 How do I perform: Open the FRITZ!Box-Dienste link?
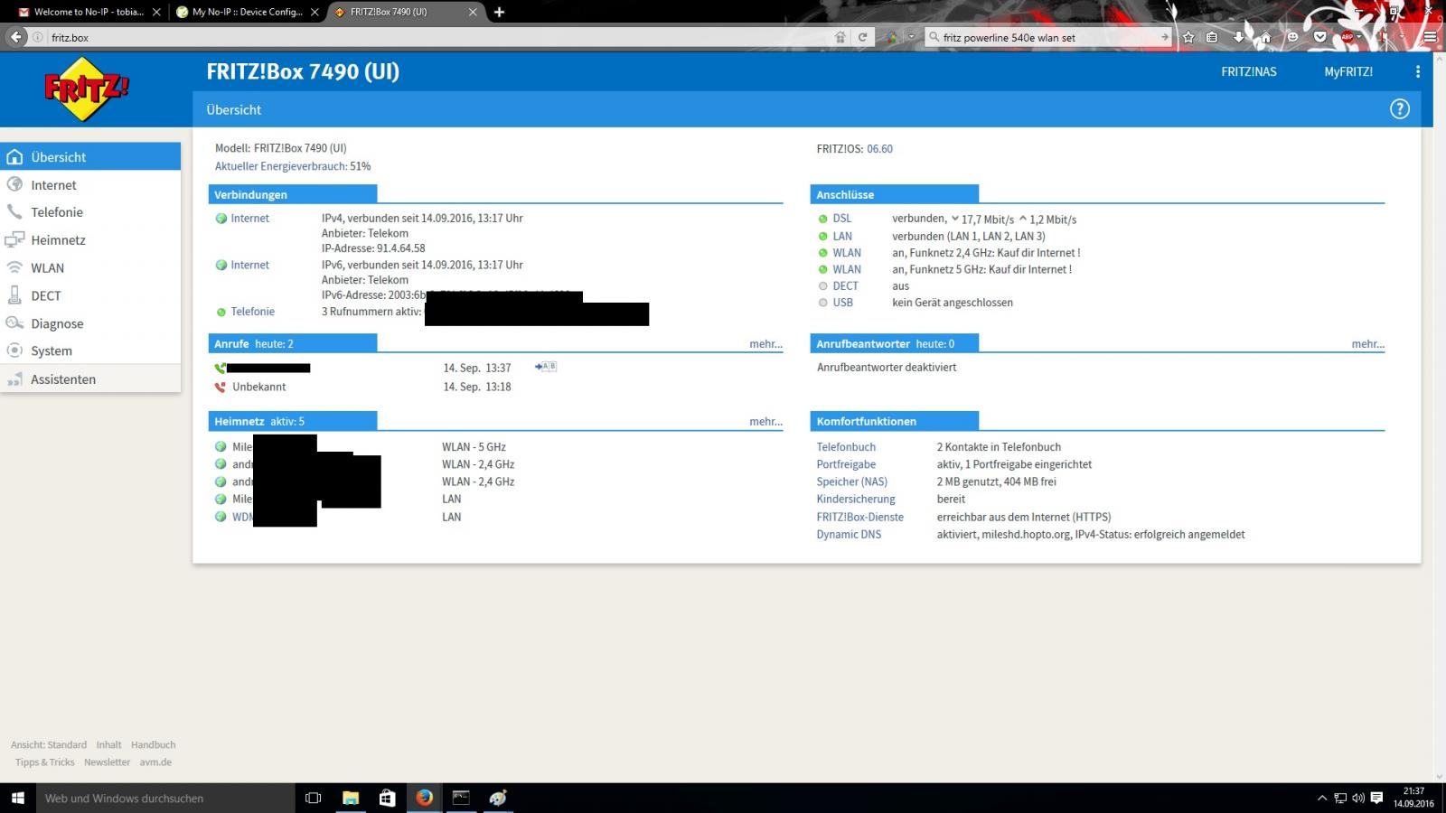tap(859, 517)
